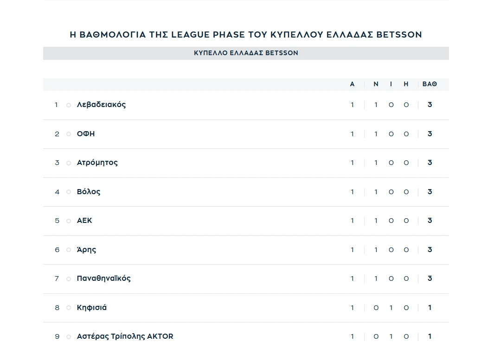Click the Ν wins column header
The image size is (494, 348).
pos(376,84)
